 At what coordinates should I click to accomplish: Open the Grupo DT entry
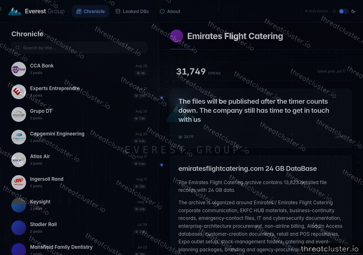79,114
